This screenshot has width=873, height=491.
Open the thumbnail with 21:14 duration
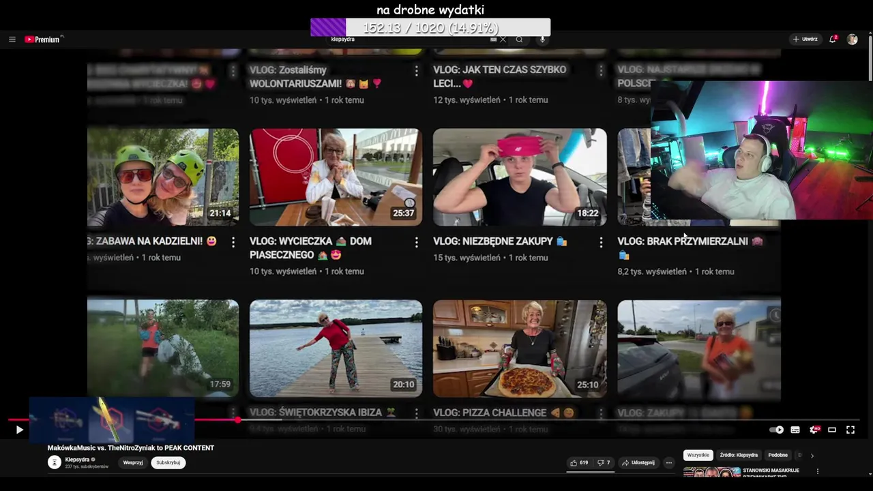163,177
